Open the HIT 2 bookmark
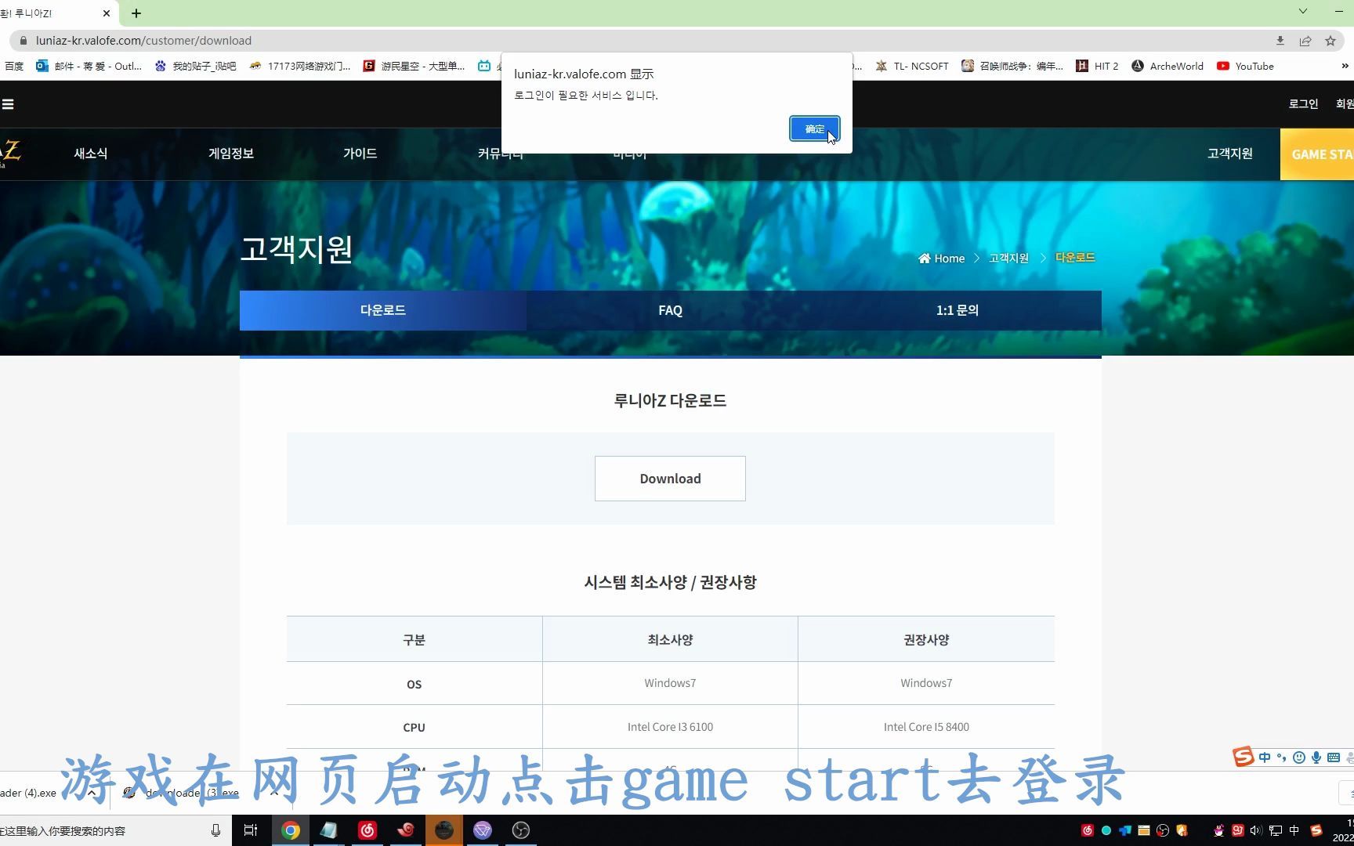This screenshot has height=846, width=1354. click(x=1097, y=67)
